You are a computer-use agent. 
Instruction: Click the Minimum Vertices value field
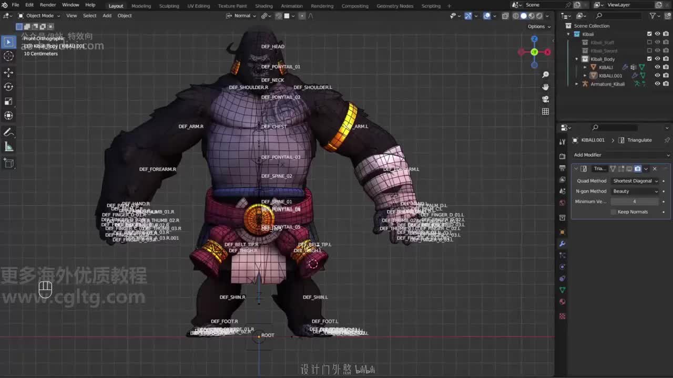635,202
